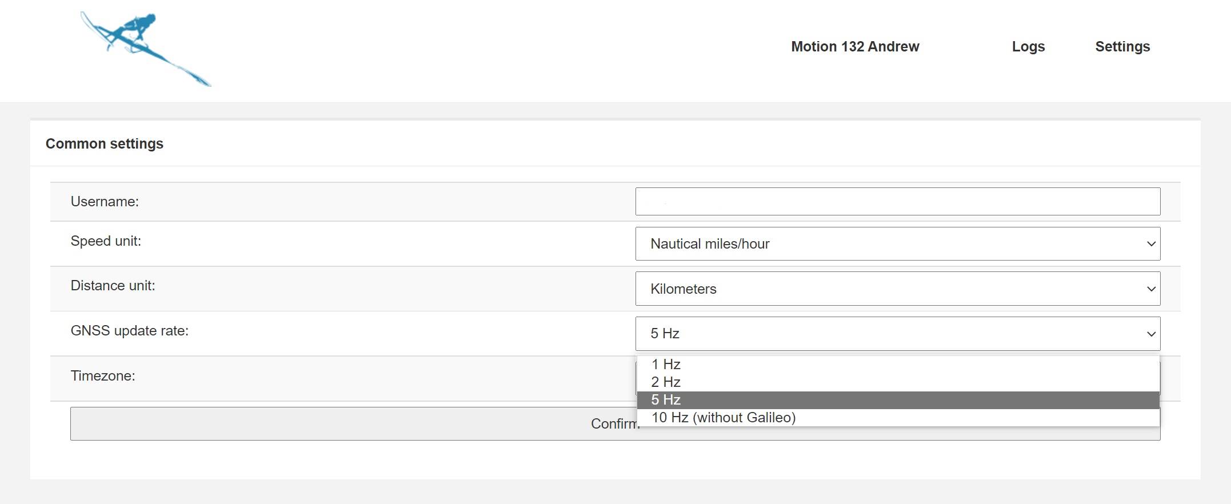The image size is (1231, 504).
Task: Go to the Logs page
Action: pyautogui.click(x=1028, y=47)
